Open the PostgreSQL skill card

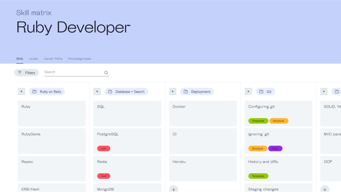click(x=127, y=141)
